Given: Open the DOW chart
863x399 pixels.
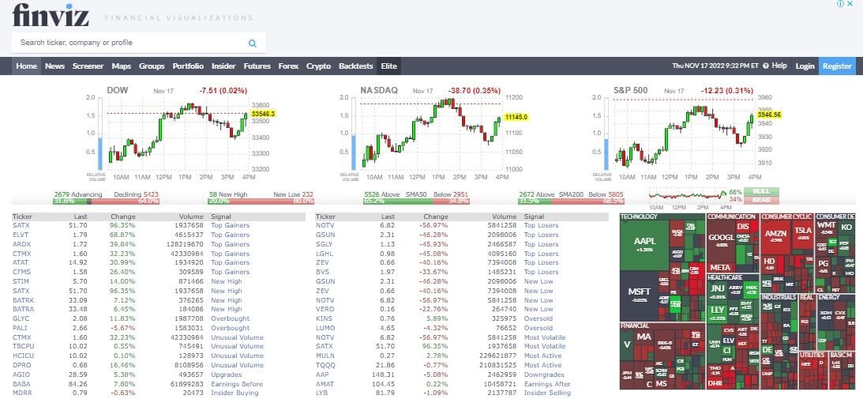Looking at the screenshot, I should (x=179, y=134).
